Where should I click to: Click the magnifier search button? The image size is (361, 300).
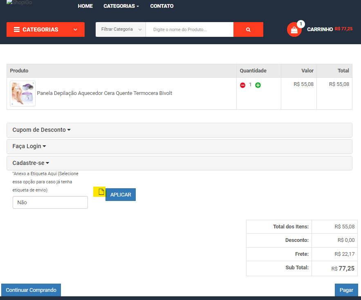tap(248, 29)
